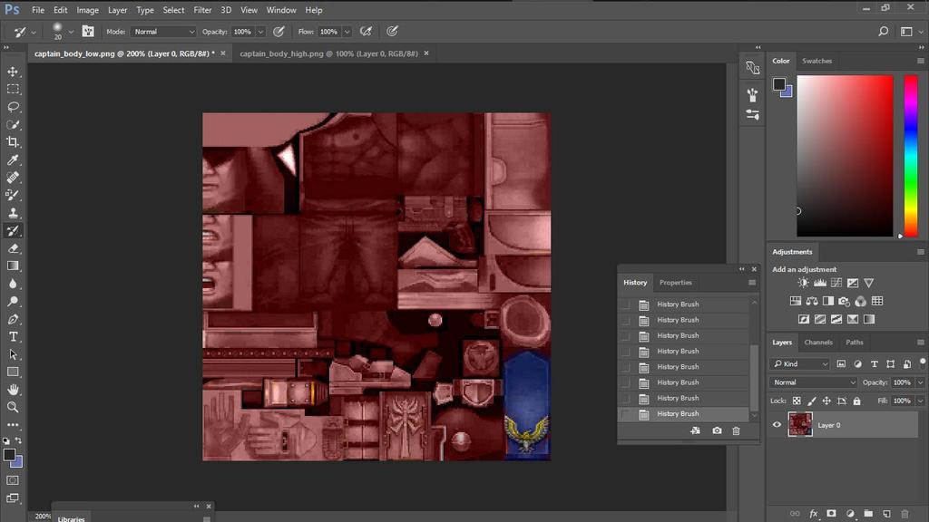Select the Pen tool
Viewport: 929px width, 522px height.
coord(13,319)
